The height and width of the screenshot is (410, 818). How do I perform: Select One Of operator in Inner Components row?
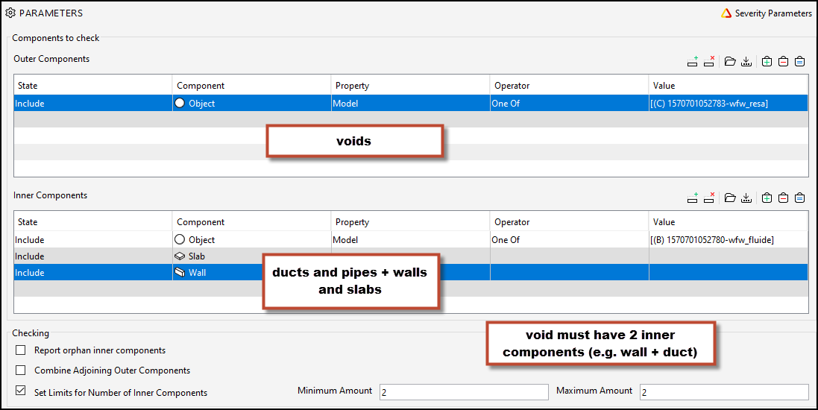tap(569, 240)
